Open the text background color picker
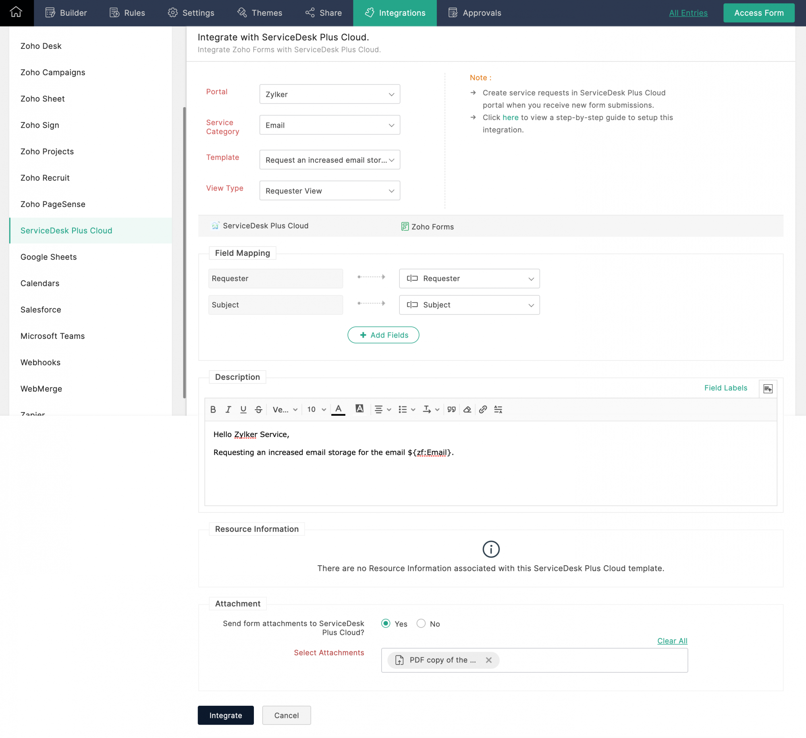The height and width of the screenshot is (738, 806). (x=359, y=409)
